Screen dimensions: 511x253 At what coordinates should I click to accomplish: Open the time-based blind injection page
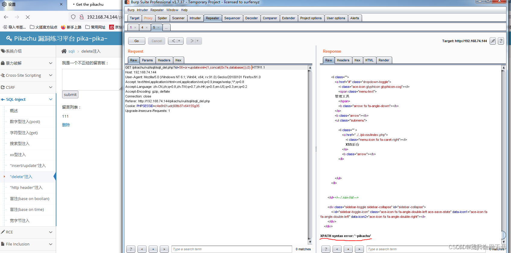pyautogui.click(x=27, y=209)
